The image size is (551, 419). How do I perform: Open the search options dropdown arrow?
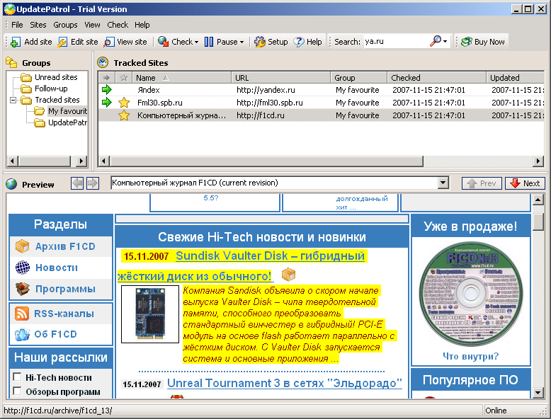pyautogui.click(x=445, y=42)
